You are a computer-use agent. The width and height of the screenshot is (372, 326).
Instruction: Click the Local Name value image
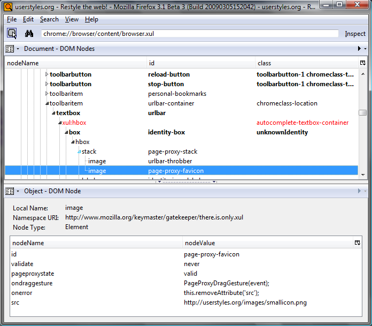coord(74,208)
